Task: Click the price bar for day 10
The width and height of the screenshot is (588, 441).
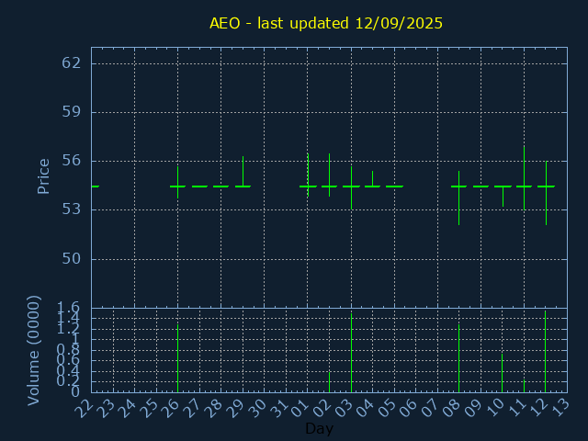Action: click(x=503, y=196)
